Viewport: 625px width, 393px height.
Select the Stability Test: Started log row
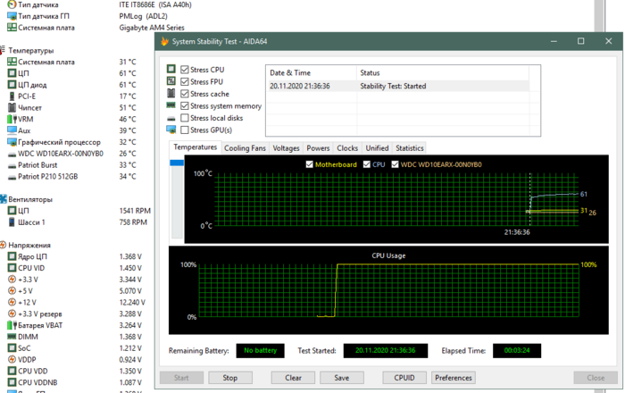(x=398, y=86)
